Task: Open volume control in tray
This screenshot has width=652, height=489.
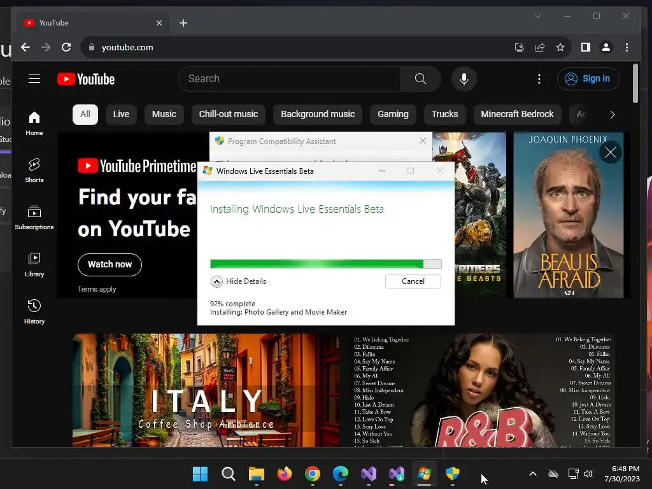Action: [x=588, y=474]
